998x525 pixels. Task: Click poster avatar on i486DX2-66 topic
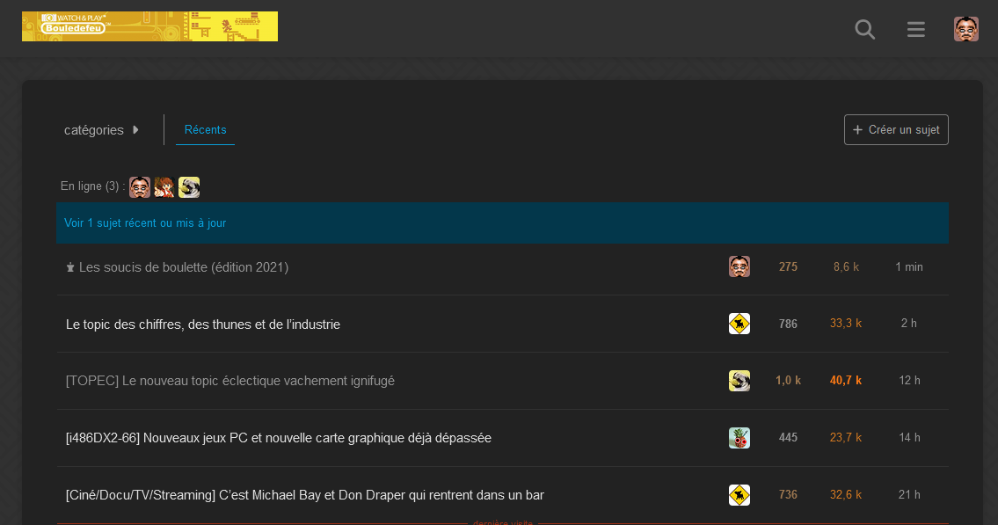[x=739, y=438]
